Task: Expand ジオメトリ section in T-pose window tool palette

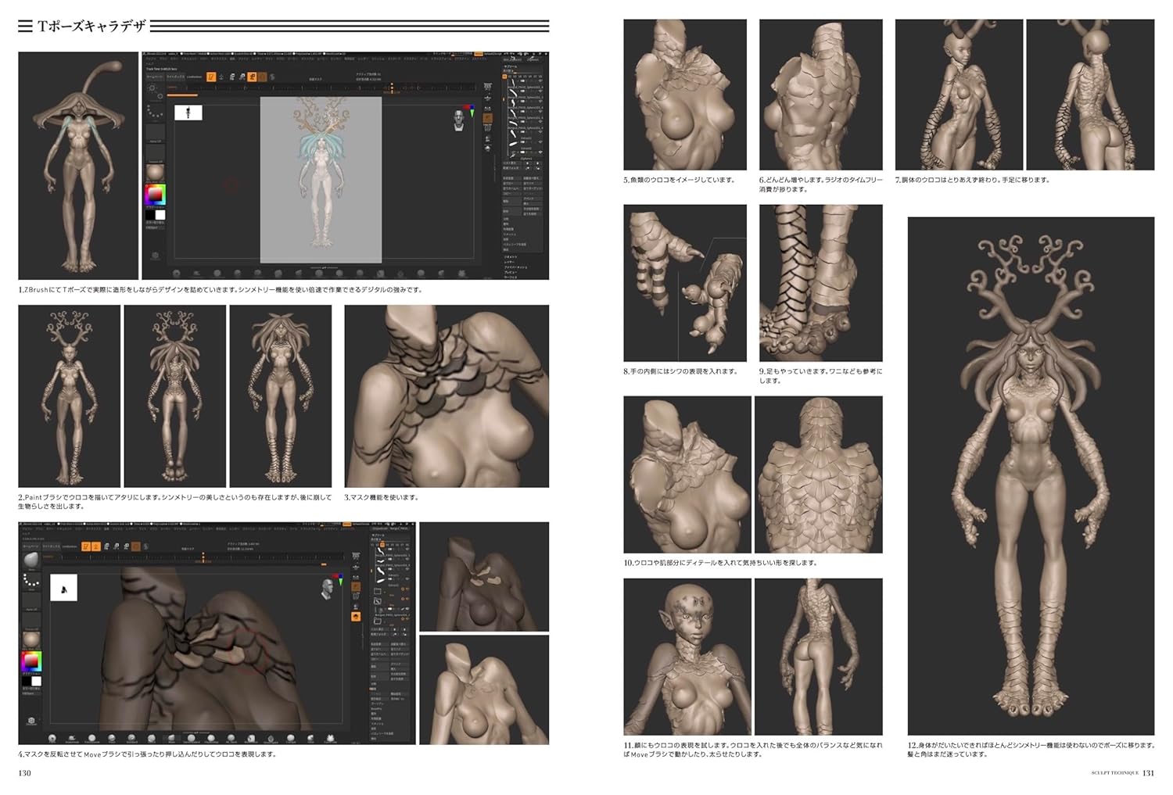Action: [510, 256]
